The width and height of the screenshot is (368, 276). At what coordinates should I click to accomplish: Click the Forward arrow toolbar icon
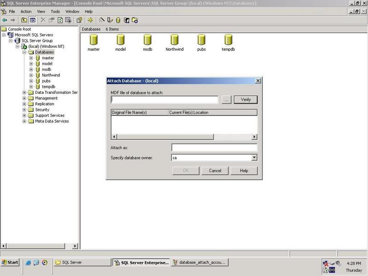pyautogui.click(x=13, y=20)
